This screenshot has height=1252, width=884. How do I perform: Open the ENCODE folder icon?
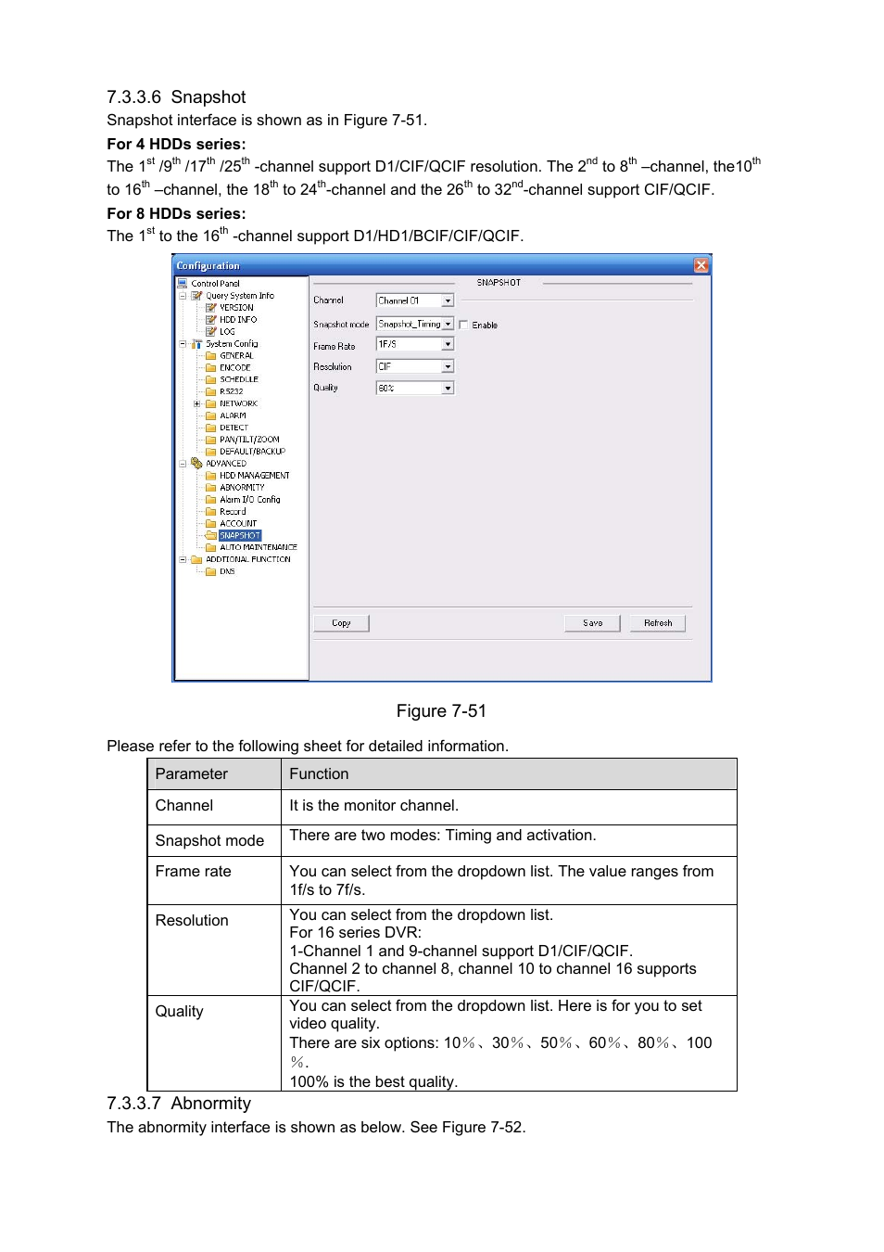[211, 368]
